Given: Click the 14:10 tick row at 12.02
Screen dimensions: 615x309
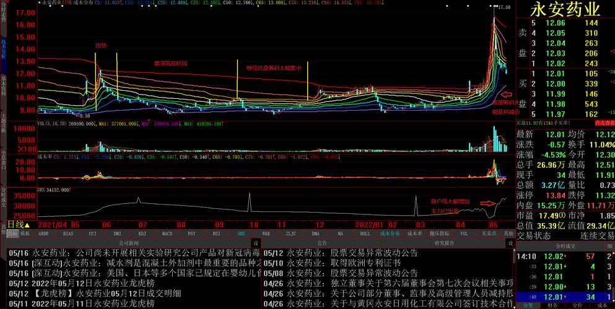Looking at the screenshot, I should pos(565,256).
